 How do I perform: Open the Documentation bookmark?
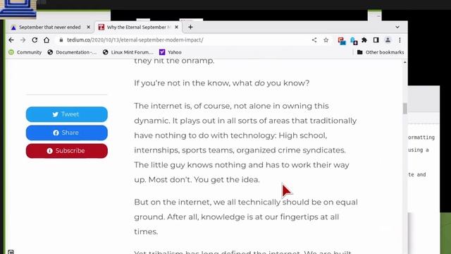coord(72,52)
